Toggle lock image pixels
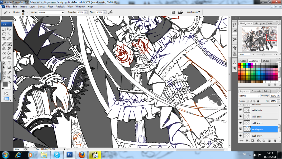This screenshot has height=159, width=282. pos(251,101)
